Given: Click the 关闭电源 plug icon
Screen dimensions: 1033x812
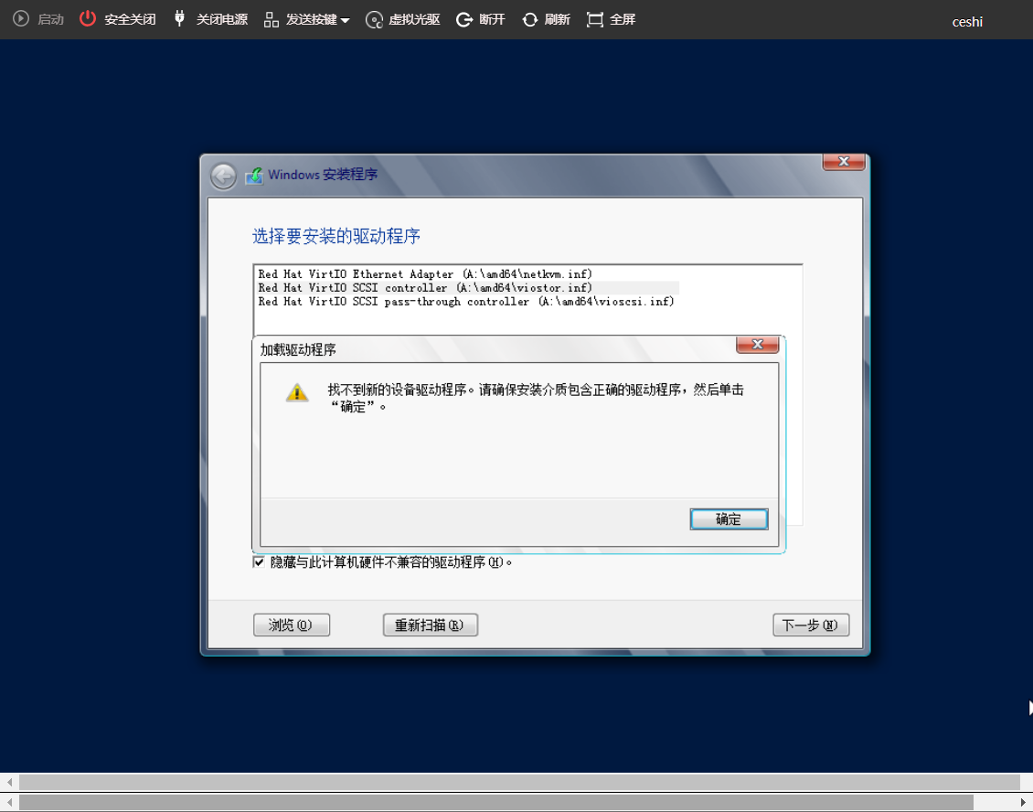Looking at the screenshot, I should click(x=179, y=18).
